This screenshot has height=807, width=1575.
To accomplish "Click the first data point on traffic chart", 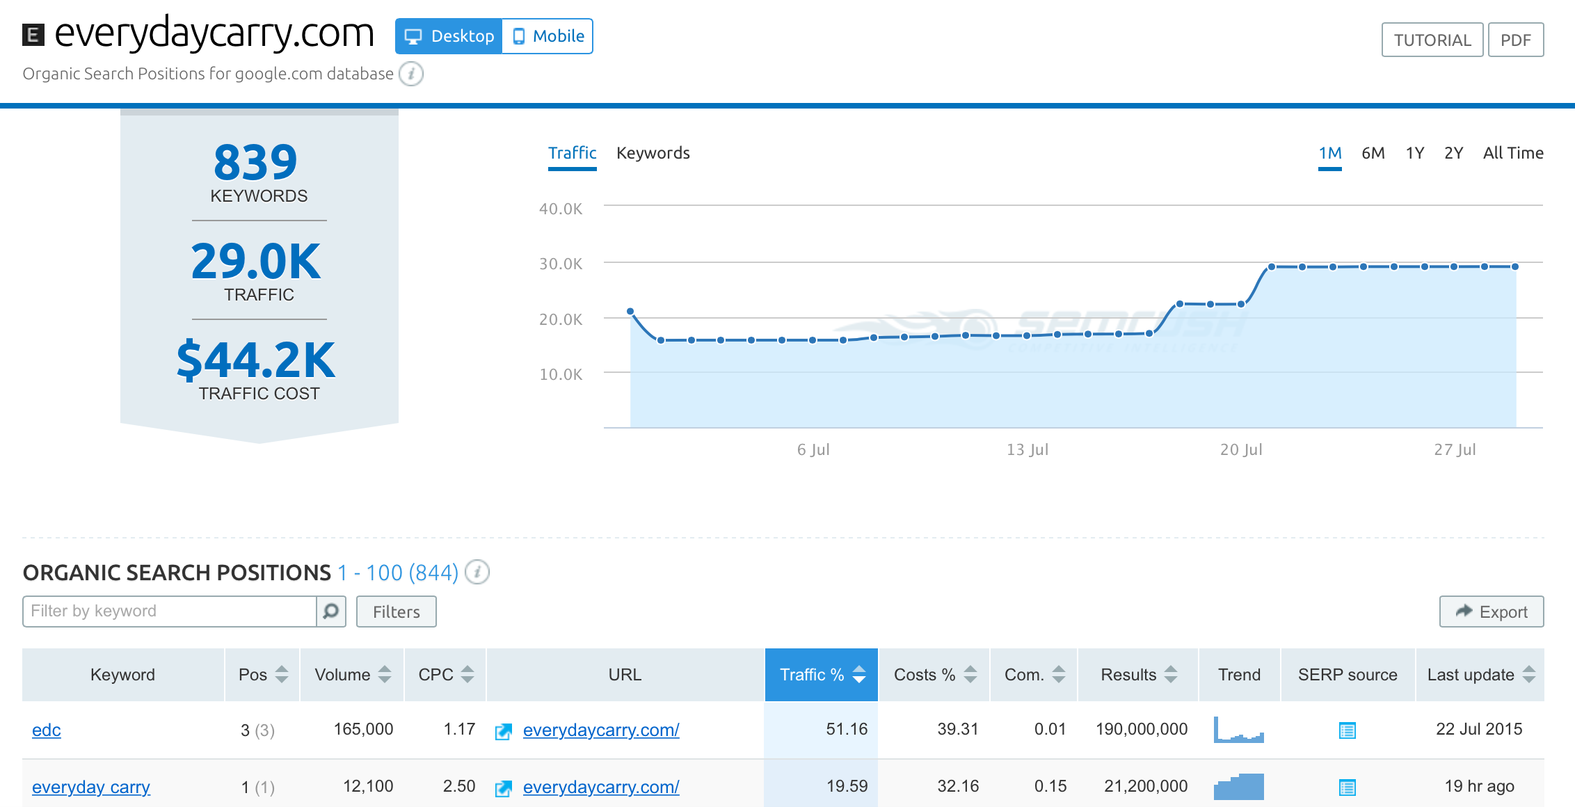I will 630,311.
